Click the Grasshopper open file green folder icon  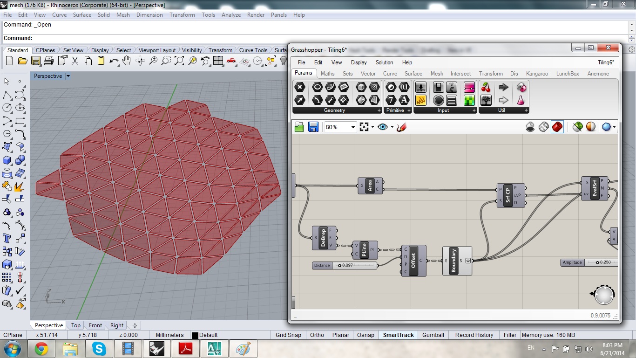tap(299, 127)
